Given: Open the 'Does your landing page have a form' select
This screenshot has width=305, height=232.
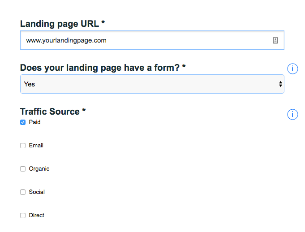Looking at the screenshot, I should [152, 84].
